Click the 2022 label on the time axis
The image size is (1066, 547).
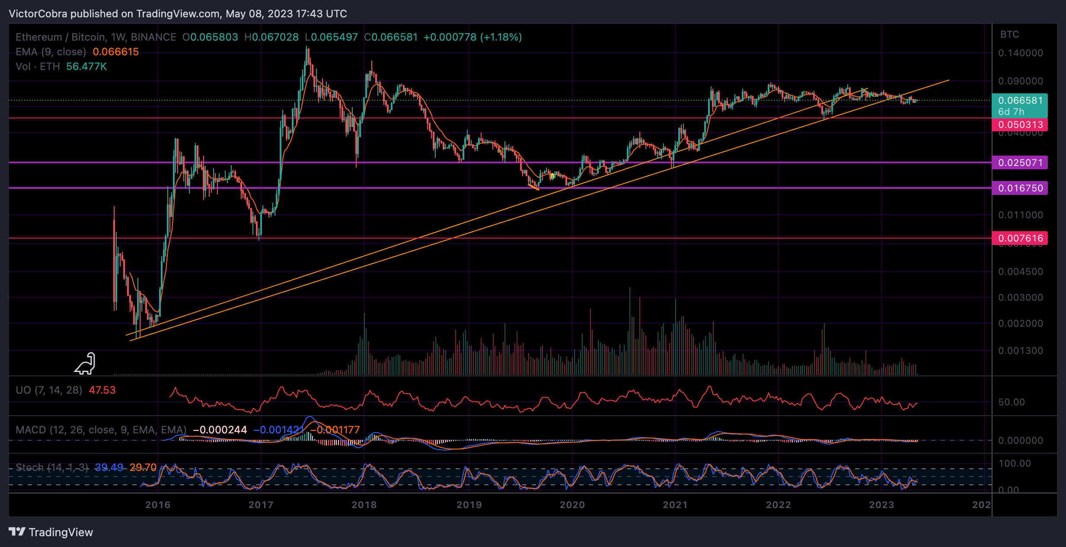point(779,505)
